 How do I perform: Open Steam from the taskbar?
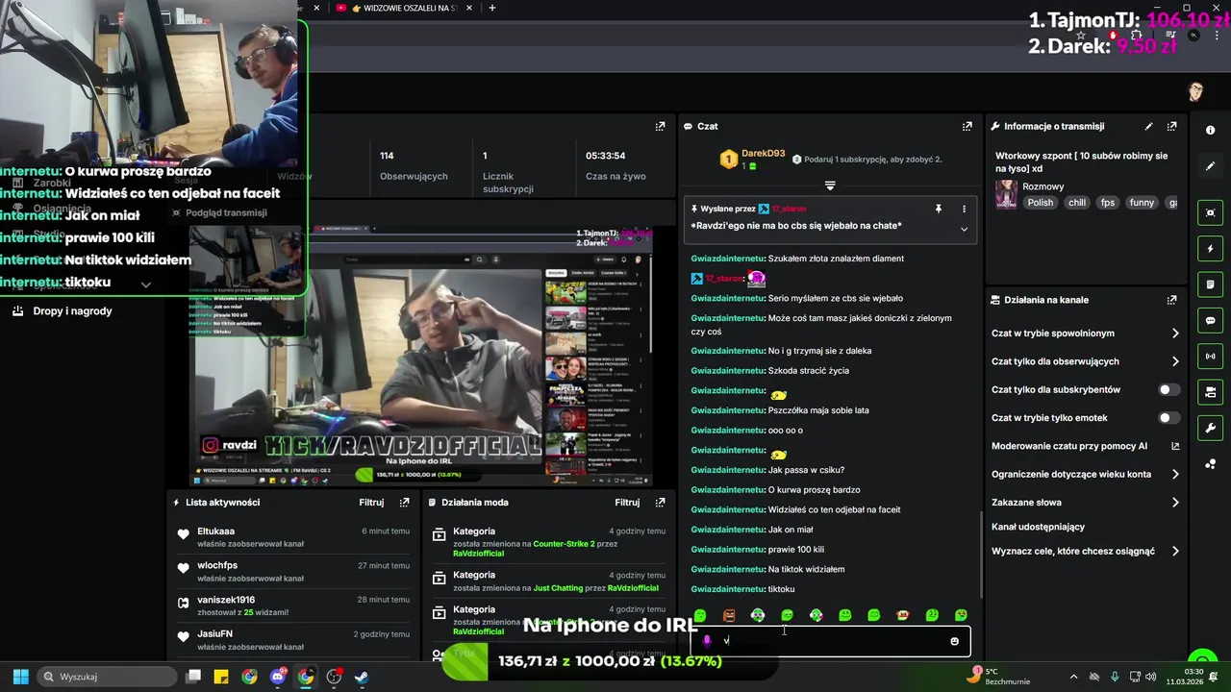(x=362, y=677)
